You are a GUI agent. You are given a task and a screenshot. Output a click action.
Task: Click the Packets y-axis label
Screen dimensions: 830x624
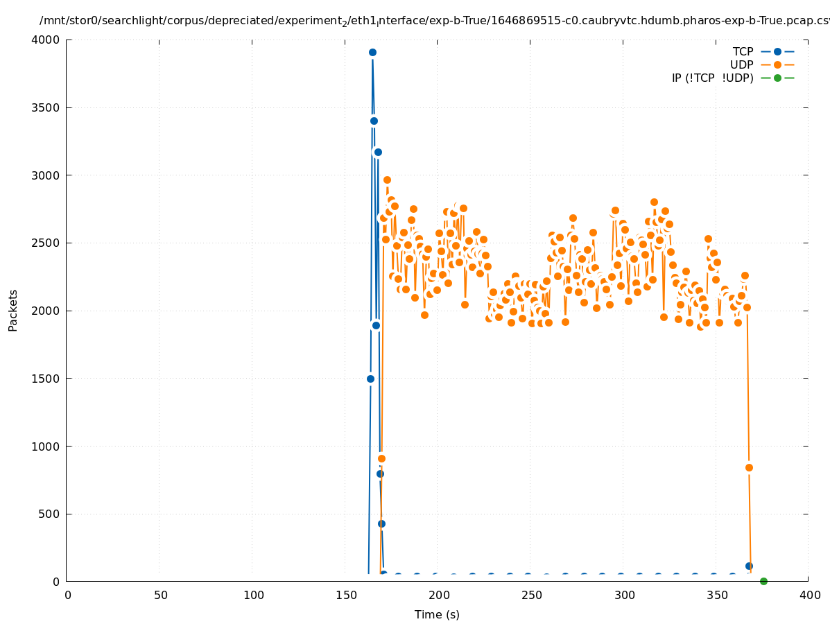click(13, 310)
